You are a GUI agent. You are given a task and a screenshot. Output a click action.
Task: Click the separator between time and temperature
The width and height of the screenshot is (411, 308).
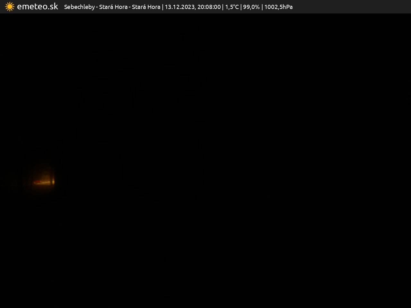[223, 7]
